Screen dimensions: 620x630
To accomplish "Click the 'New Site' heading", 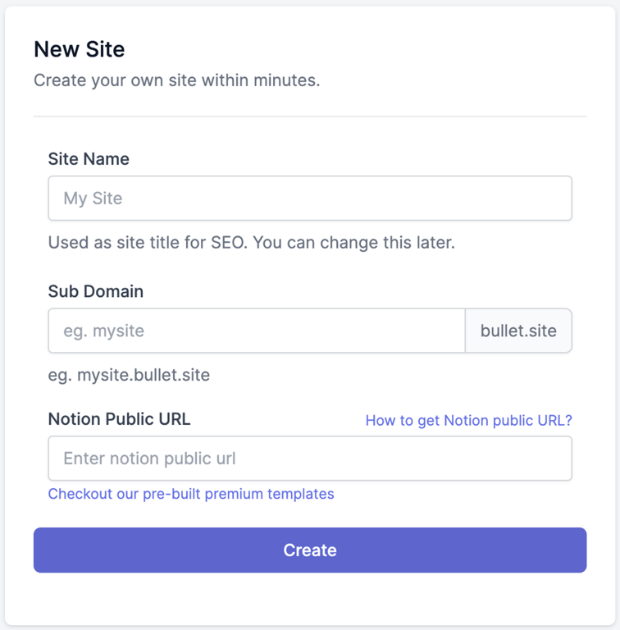I will tap(80, 49).
